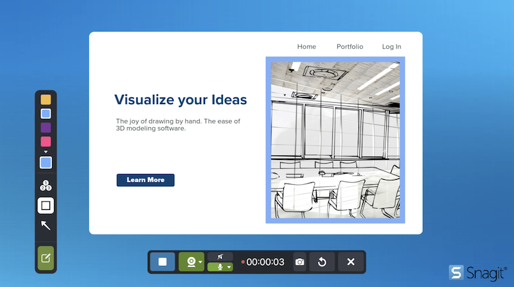Select the outlined light blue color swatch
Image resolution: width=514 pixels, height=287 pixels.
coord(46,114)
